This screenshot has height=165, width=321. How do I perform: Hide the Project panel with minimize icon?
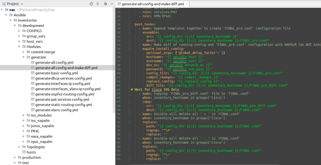(x=112, y=4)
